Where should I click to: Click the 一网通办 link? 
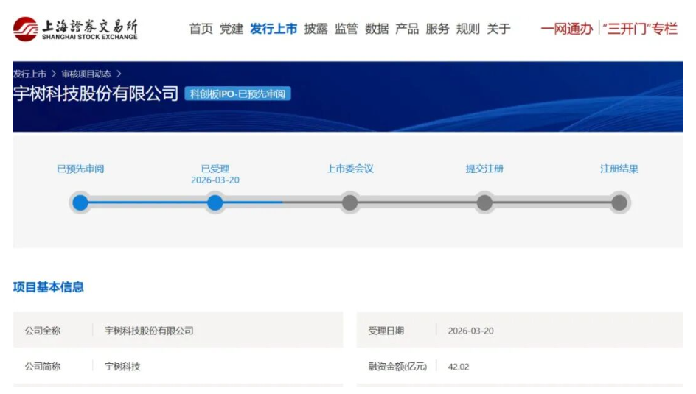coord(566,29)
